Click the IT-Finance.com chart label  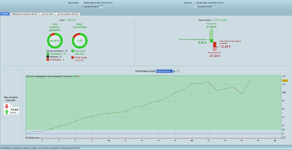tap(32, 138)
